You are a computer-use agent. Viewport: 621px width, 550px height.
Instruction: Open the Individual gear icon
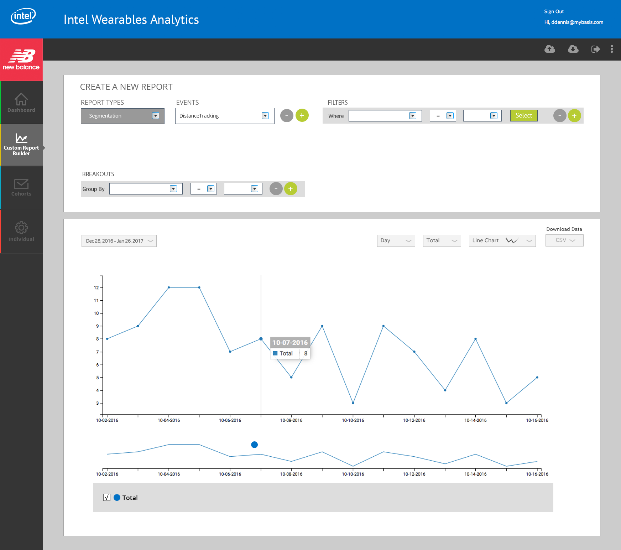21,228
